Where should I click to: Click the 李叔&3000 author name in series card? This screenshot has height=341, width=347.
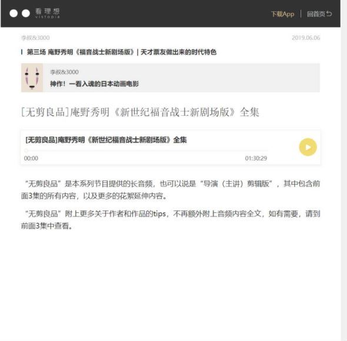(x=64, y=72)
